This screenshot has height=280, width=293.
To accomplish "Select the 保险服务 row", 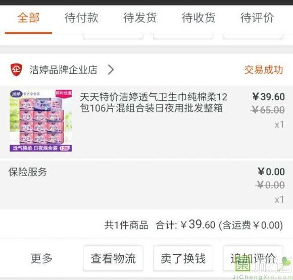I will [x=146, y=185].
